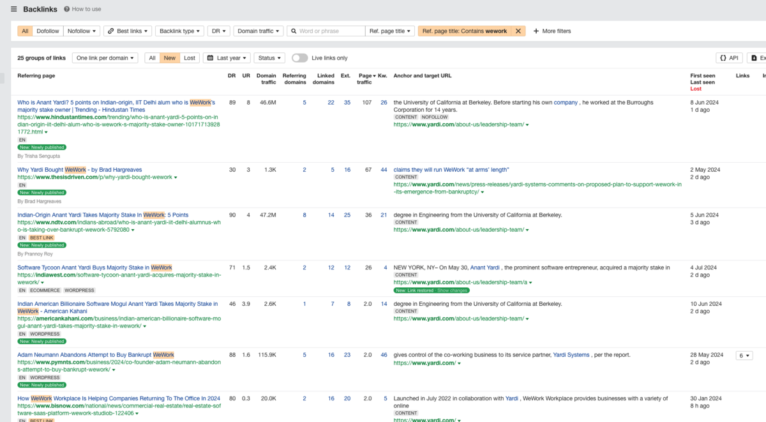The image size is (766, 422).
Task: Click the calendar icon for Last year
Action: tap(210, 58)
